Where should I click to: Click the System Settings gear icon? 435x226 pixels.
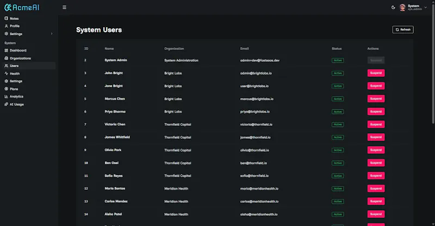[6, 81]
